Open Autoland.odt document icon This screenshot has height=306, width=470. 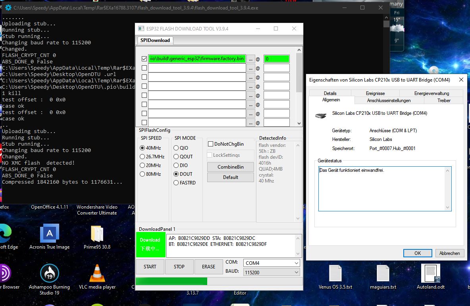click(x=430, y=274)
